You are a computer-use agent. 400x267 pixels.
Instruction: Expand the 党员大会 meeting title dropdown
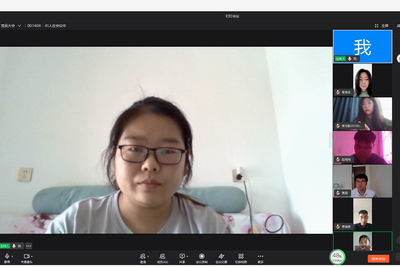[20, 25]
